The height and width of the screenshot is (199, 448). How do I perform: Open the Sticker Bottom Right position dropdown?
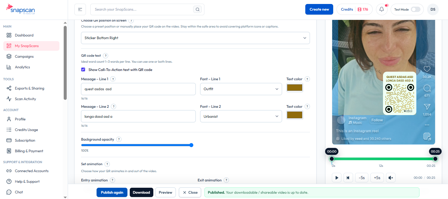tap(195, 38)
